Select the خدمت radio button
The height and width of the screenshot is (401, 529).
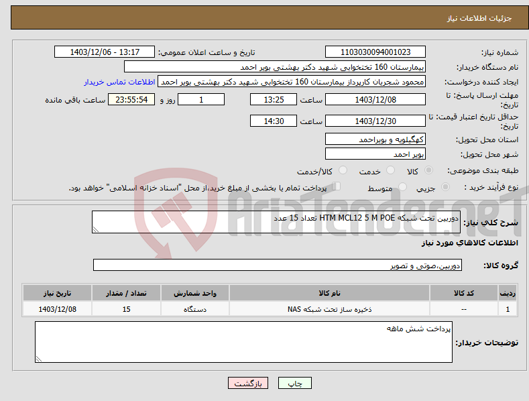point(390,170)
